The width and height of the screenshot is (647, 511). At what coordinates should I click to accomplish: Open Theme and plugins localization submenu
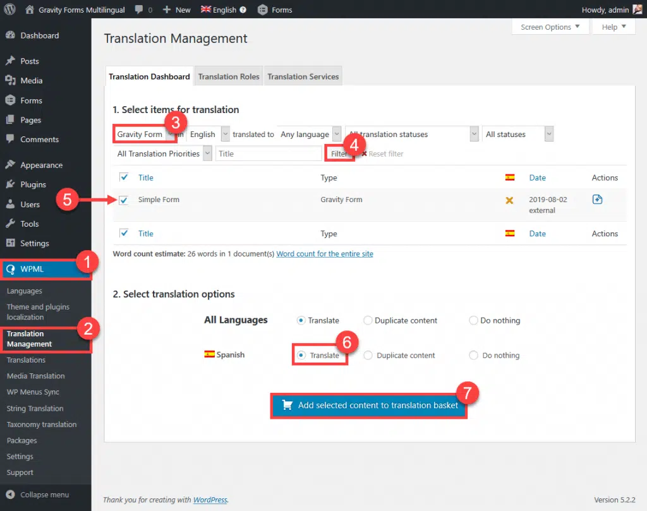[x=38, y=312]
